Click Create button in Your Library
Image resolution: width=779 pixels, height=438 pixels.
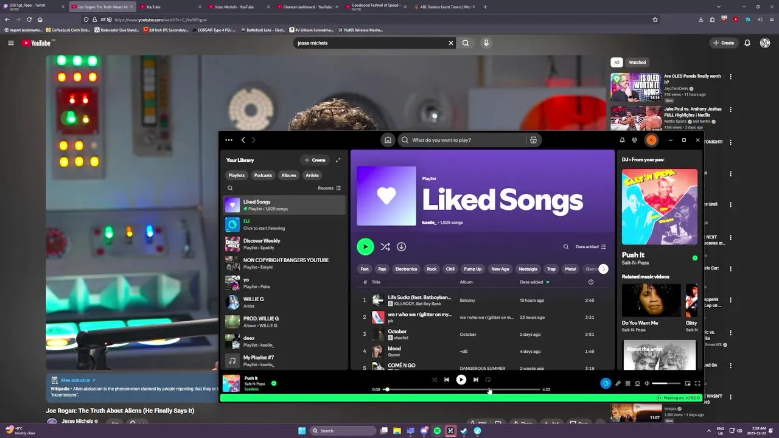315,160
